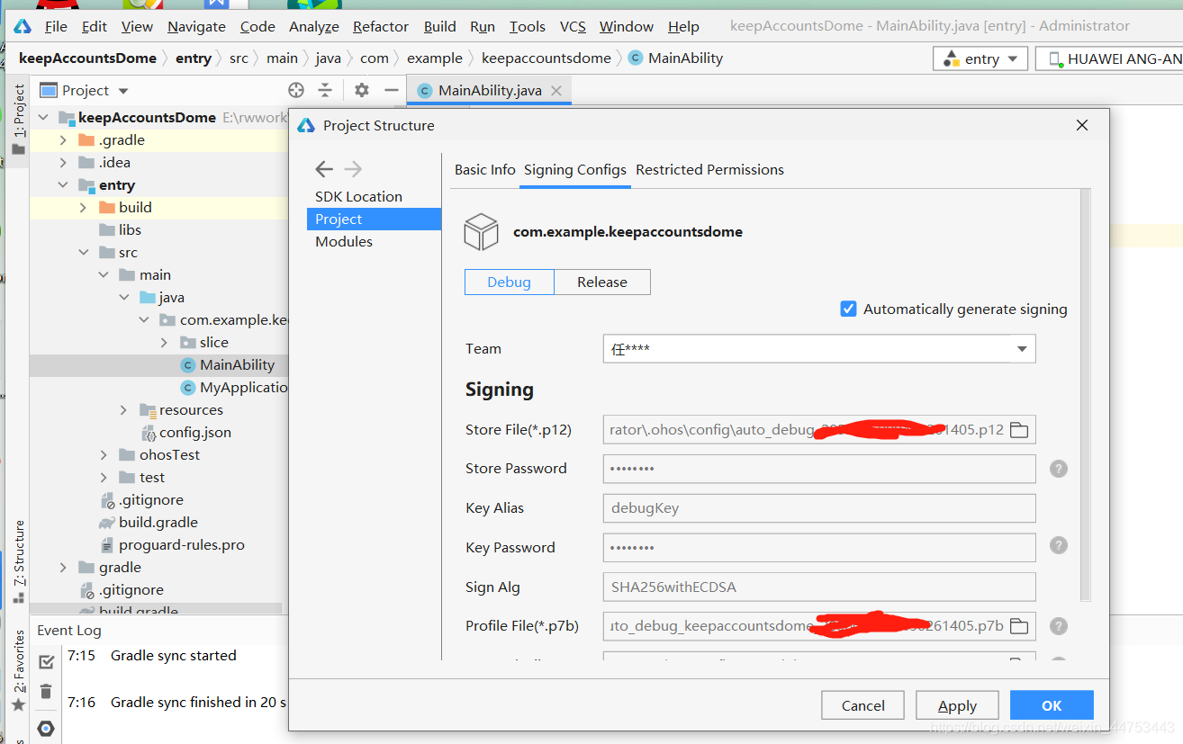Open the 7: Structure side tool window
This screenshot has width=1183, height=744.
[x=19, y=562]
